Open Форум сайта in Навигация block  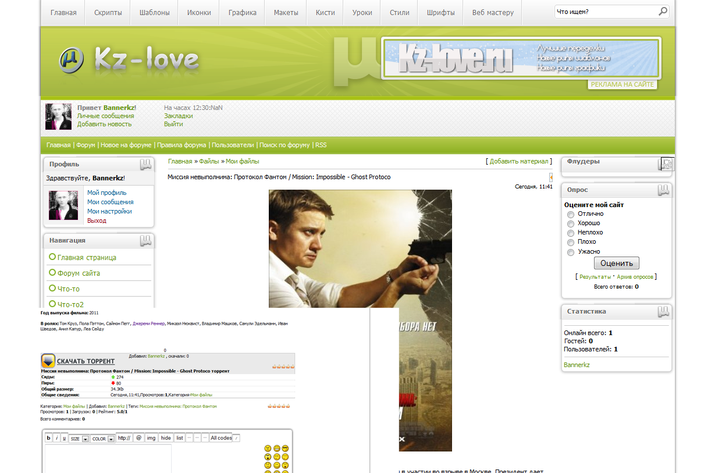tap(79, 273)
